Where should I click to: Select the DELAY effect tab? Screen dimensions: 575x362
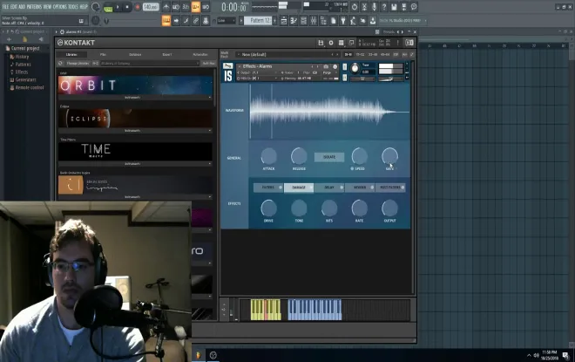point(329,188)
